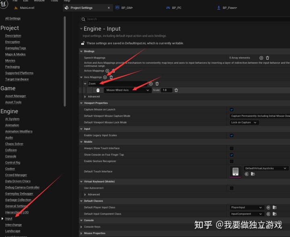Collapse the Bindings section
Image resolution: width=290 pixels, height=237 pixels.
tap(81, 51)
